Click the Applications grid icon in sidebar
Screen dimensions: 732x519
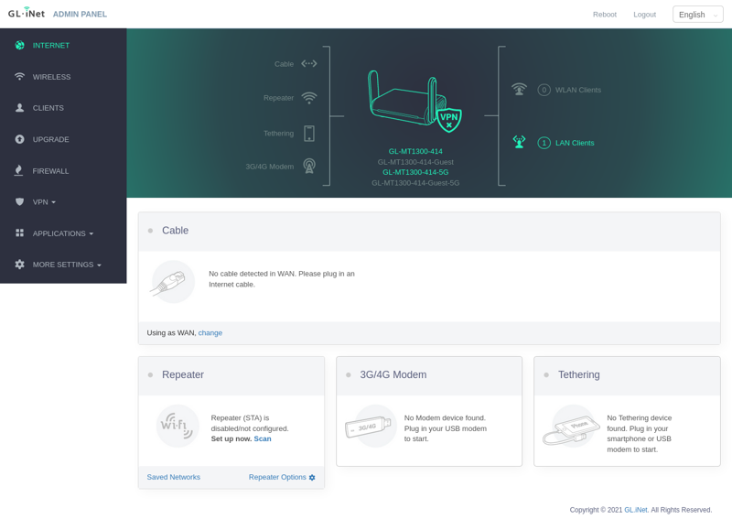point(19,232)
